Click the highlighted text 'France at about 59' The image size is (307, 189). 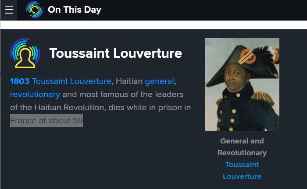point(46,121)
